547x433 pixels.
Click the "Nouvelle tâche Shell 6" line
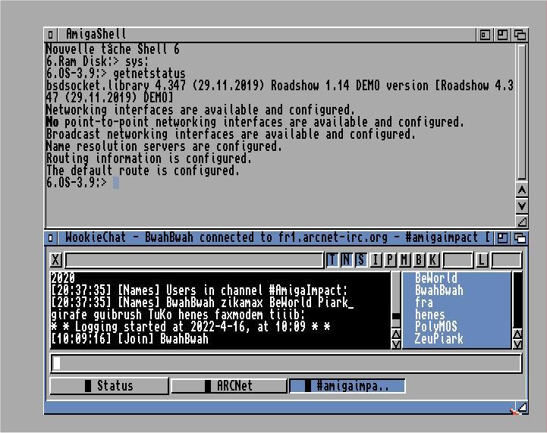113,49
